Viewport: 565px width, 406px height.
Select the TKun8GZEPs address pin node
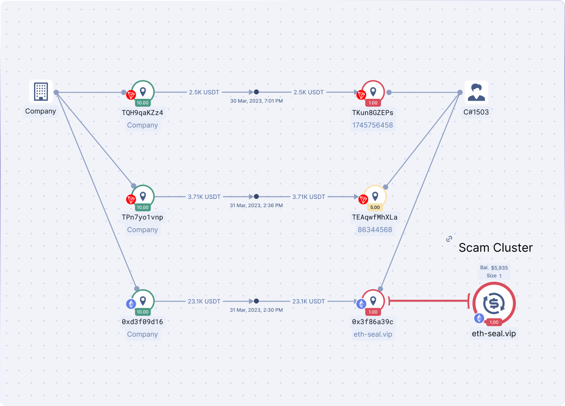pyautogui.click(x=373, y=92)
